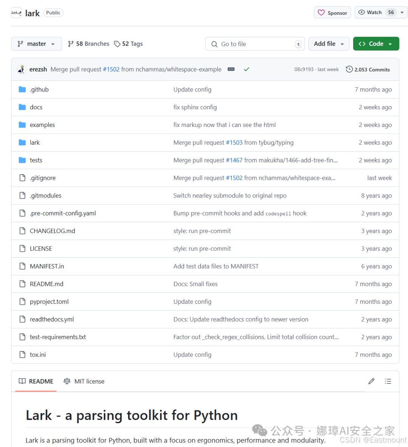Image resolution: width=408 pixels, height=447 pixels.
Task: Click the tests folder icon
Action: (x=22, y=160)
